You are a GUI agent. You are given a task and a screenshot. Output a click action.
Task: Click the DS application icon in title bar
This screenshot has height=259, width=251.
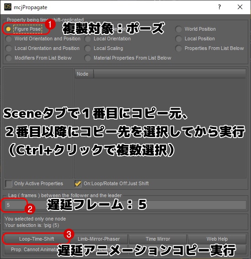pyautogui.click(x=8, y=7)
